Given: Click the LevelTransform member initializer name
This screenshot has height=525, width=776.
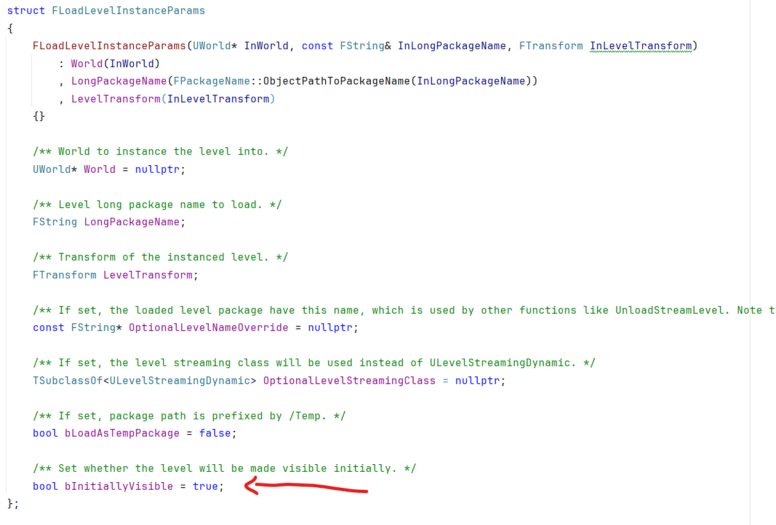Looking at the screenshot, I should tap(116, 99).
